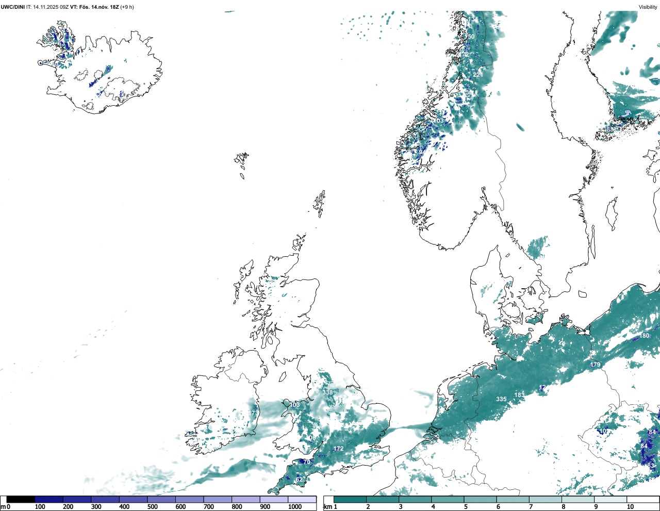Click the '500' tick on metre legend

[x=152, y=507]
